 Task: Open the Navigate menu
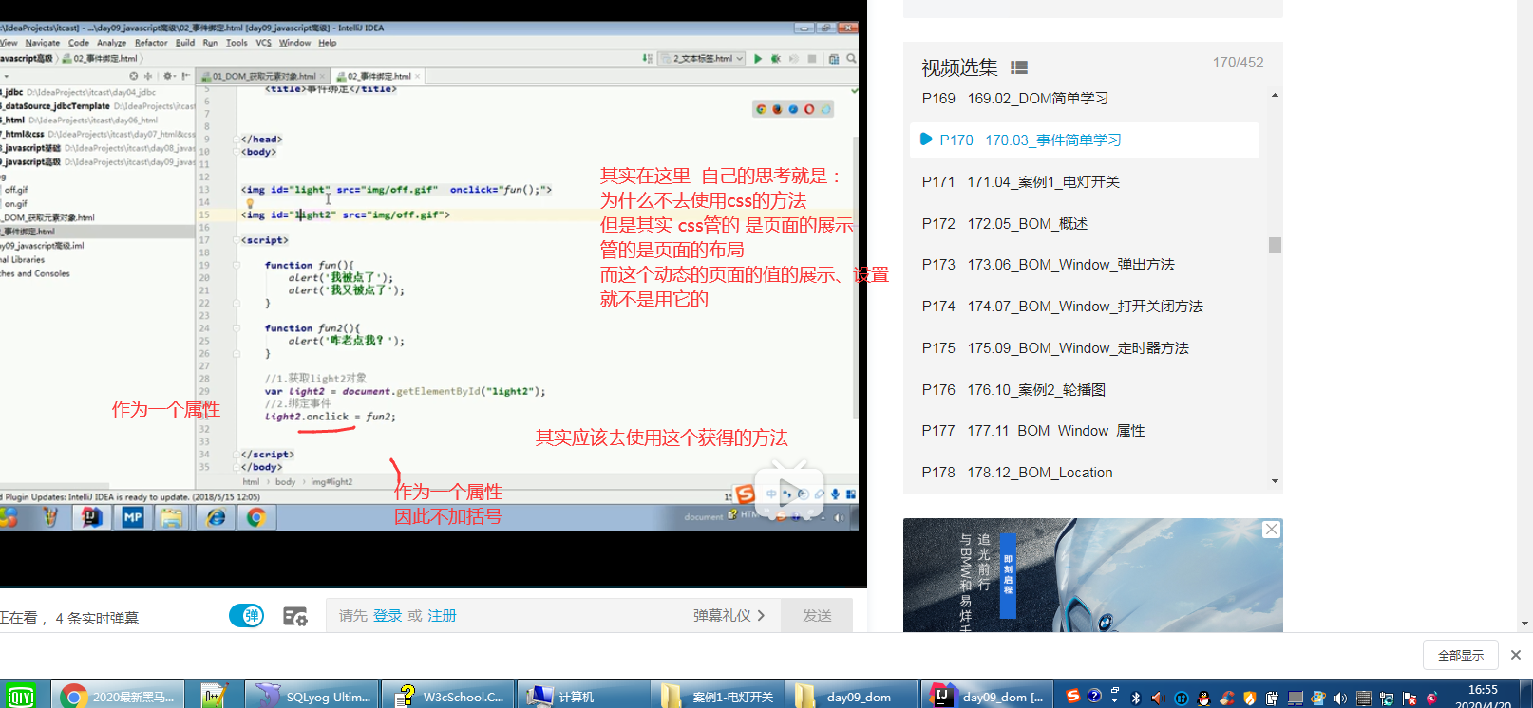coord(43,43)
